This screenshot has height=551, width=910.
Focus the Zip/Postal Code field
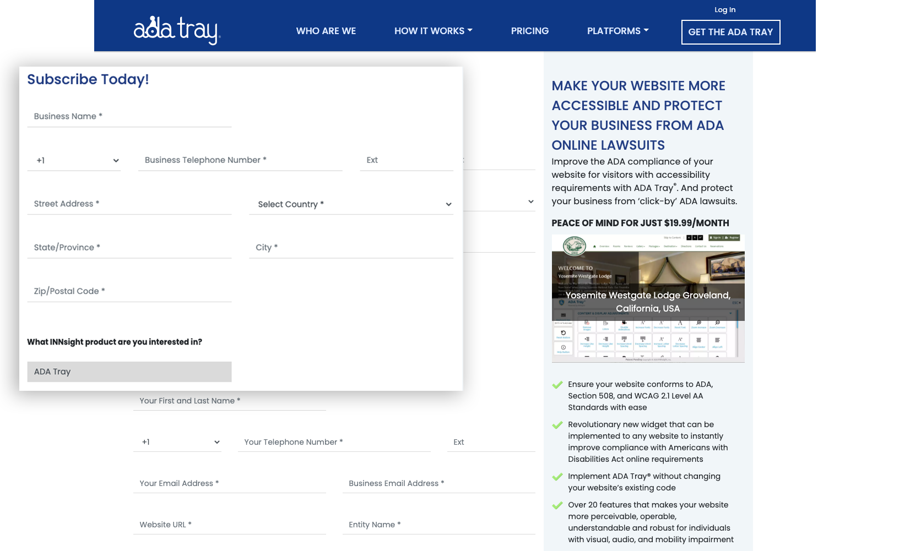point(129,291)
